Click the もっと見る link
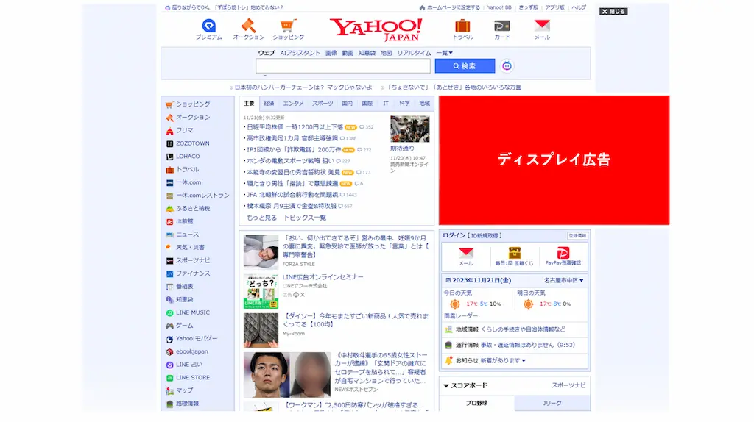Image resolution: width=754 pixels, height=422 pixels. click(x=261, y=218)
